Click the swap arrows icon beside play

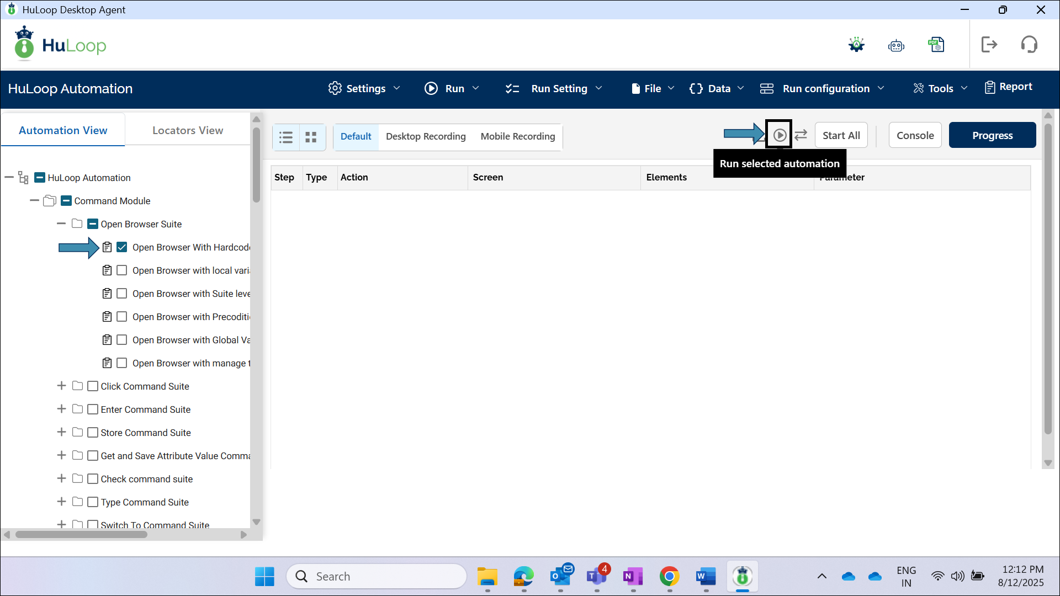pos(801,135)
